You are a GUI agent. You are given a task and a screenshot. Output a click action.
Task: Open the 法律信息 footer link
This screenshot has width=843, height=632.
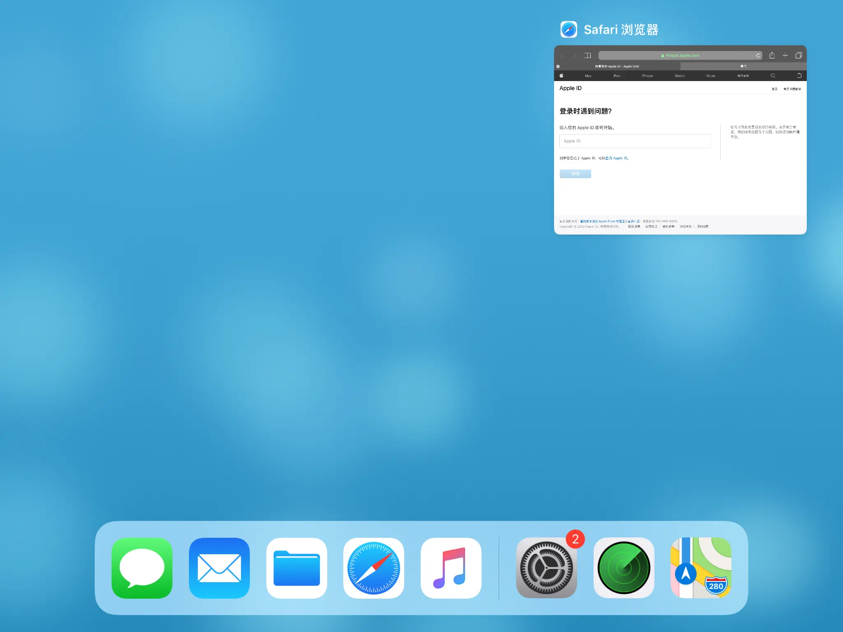pos(685,226)
